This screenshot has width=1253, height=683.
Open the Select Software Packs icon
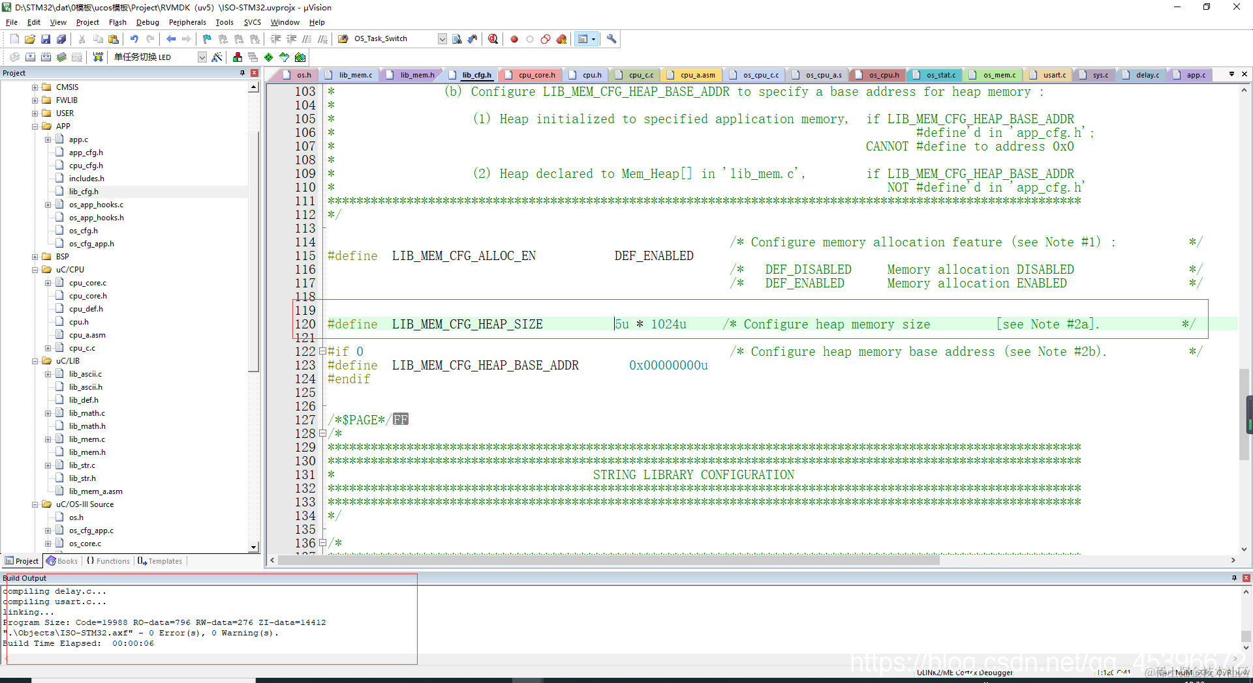tap(285, 57)
